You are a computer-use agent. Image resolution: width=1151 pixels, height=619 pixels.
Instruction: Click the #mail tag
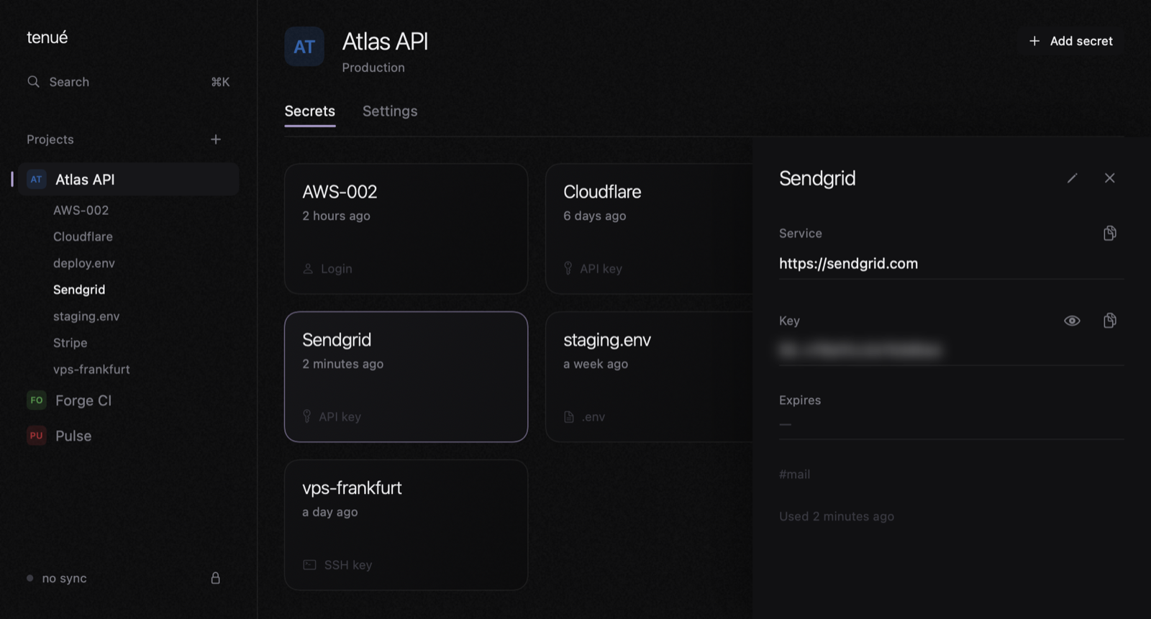point(794,474)
